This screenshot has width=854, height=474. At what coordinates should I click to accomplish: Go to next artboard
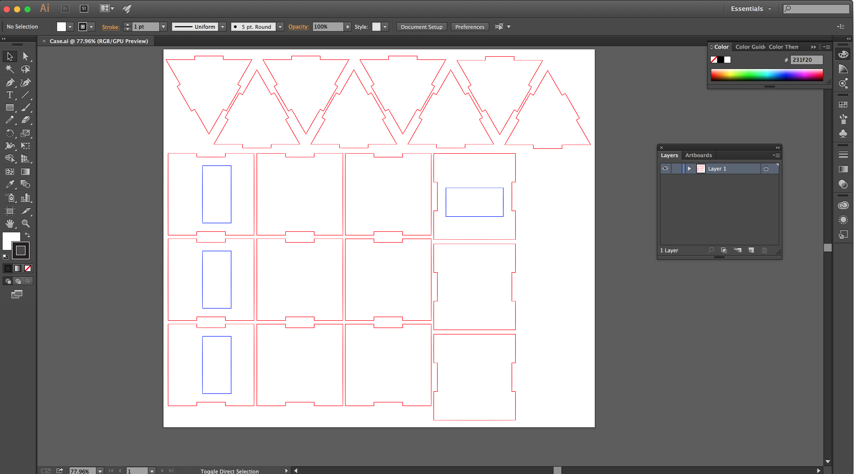[162, 471]
